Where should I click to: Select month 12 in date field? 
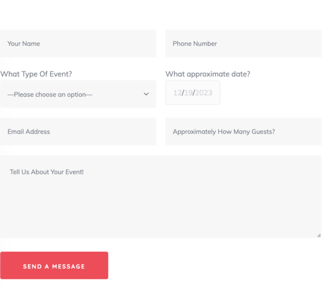pos(178,92)
